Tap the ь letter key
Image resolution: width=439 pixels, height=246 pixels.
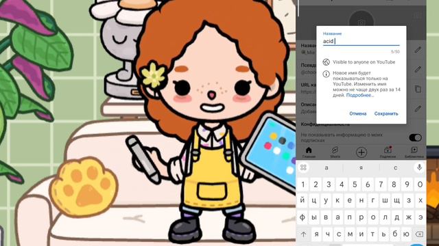pos(384,234)
